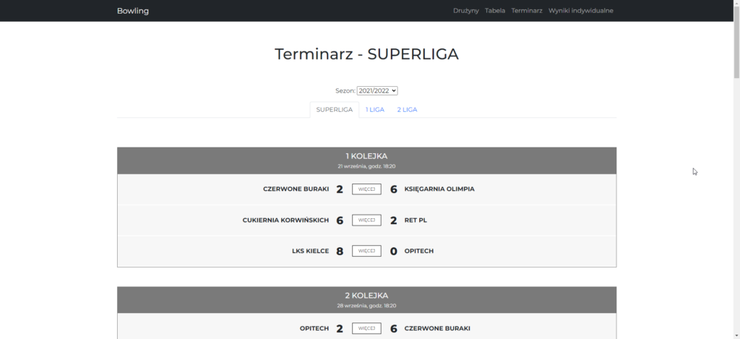
Task: Select Terminarz in the navbar
Action: [x=527, y=10]
